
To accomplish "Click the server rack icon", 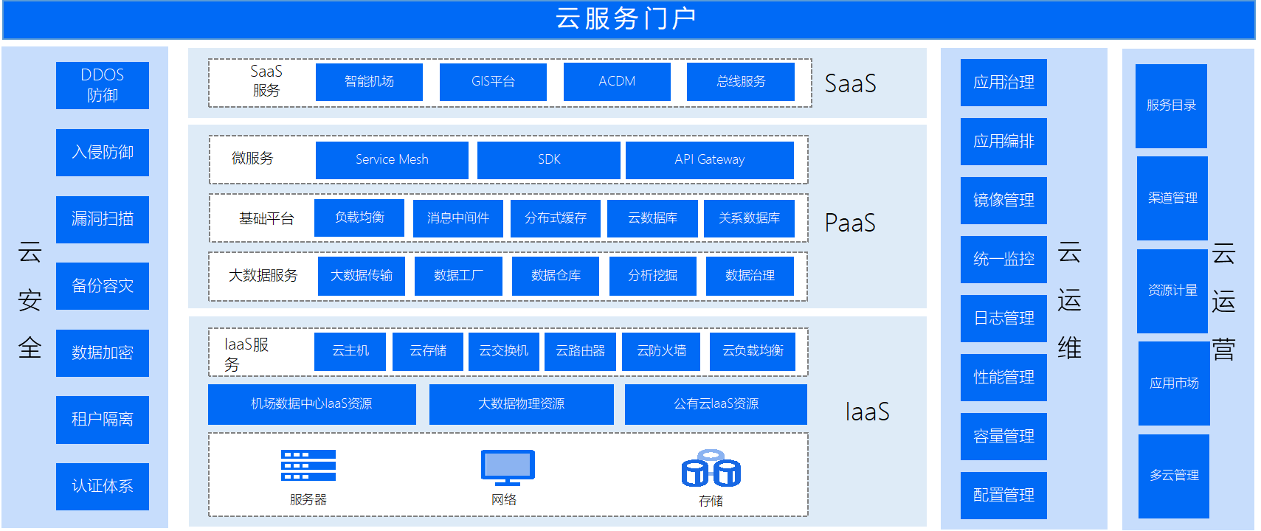I will 308,465.
